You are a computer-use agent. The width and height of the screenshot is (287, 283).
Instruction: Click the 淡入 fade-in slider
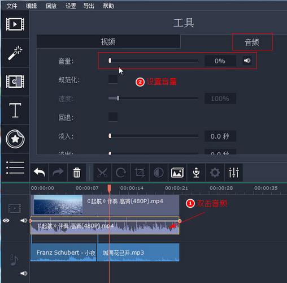(x=153, y=136)
